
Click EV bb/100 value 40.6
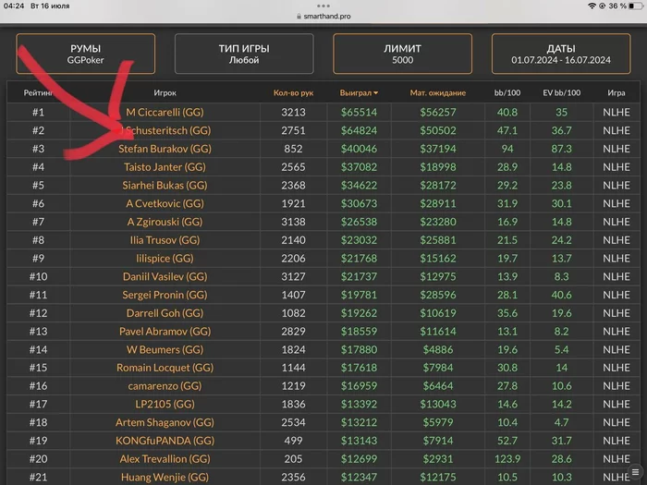click(x=561, y=295)
